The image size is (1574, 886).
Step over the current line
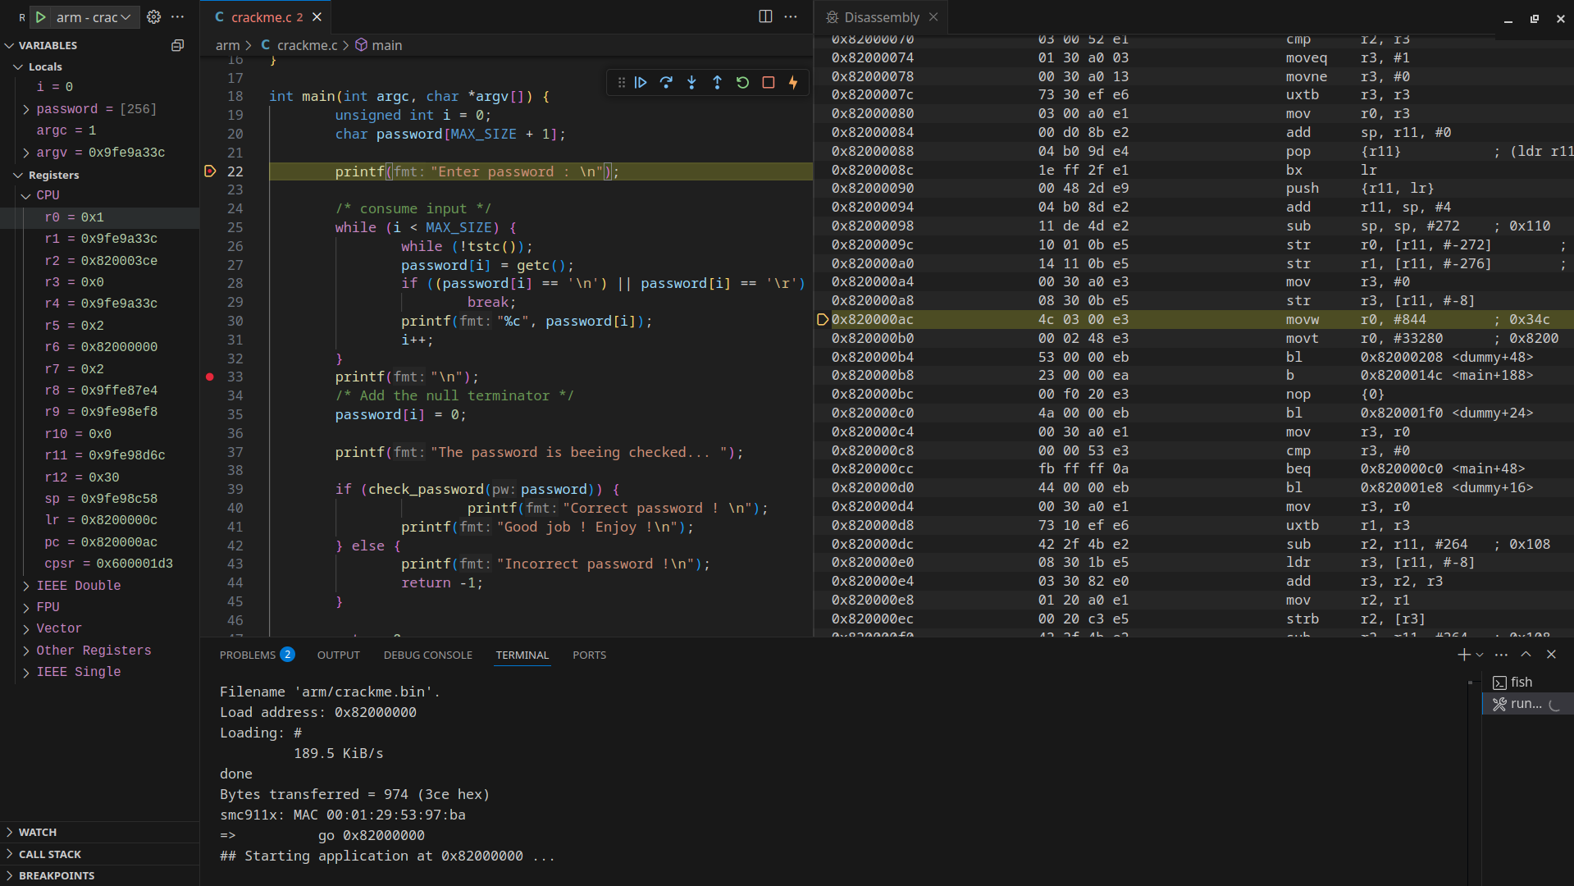[x=666, y=82]
